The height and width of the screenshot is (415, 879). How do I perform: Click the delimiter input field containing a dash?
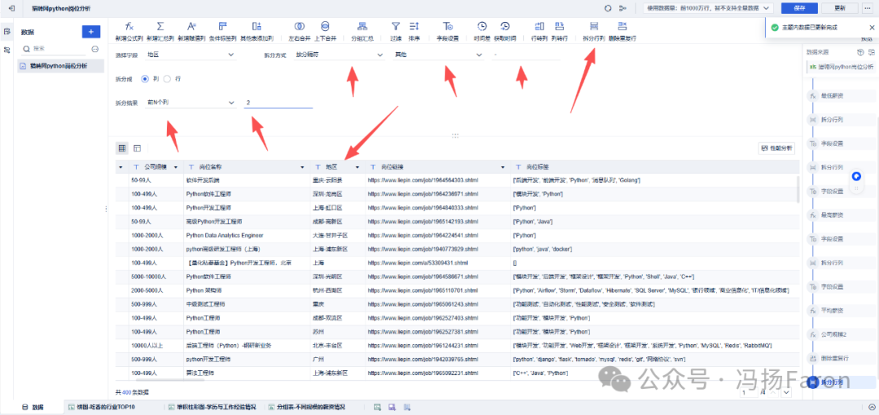(526, 55)
